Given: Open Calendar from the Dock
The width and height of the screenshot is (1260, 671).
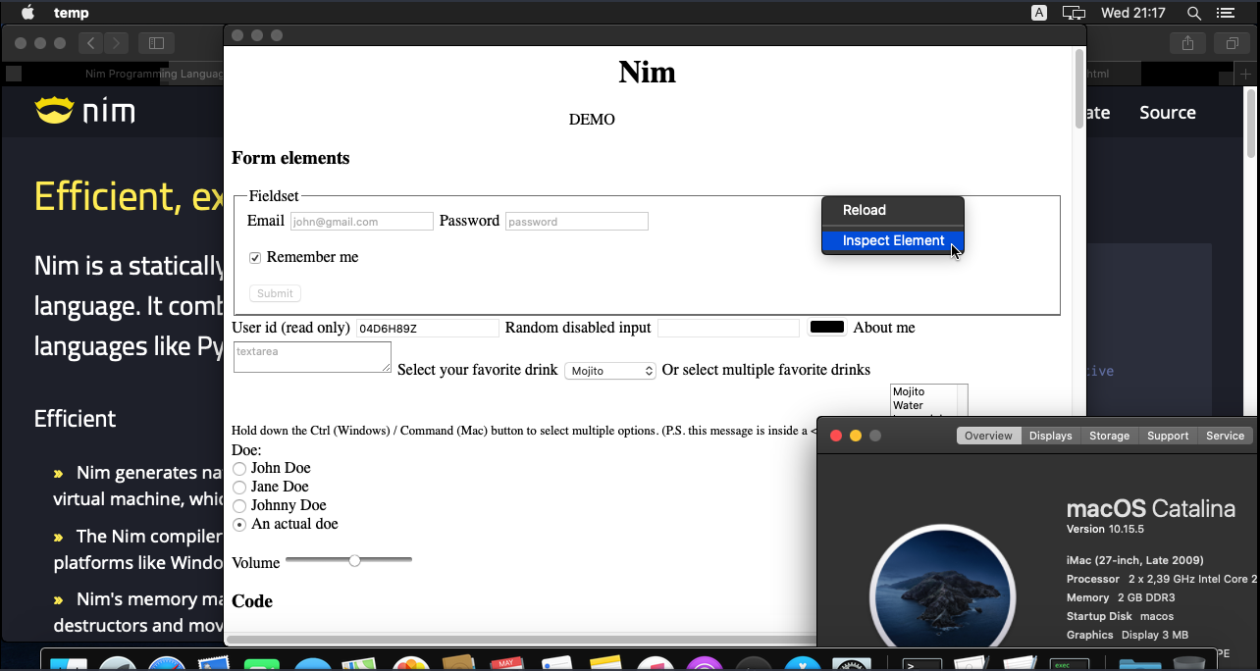Looking at the screenshot, I should click(505, 662).
